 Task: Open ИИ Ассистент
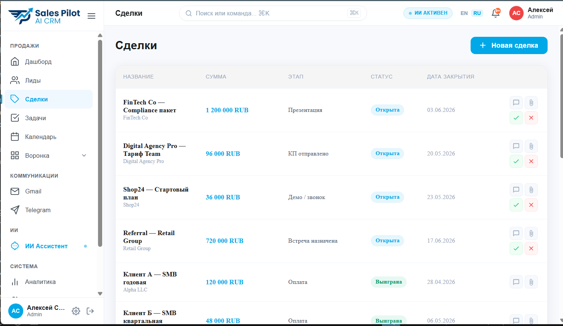point(49,246)
